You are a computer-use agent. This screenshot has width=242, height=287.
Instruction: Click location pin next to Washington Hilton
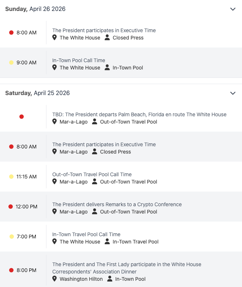click(x=55, y=279)
